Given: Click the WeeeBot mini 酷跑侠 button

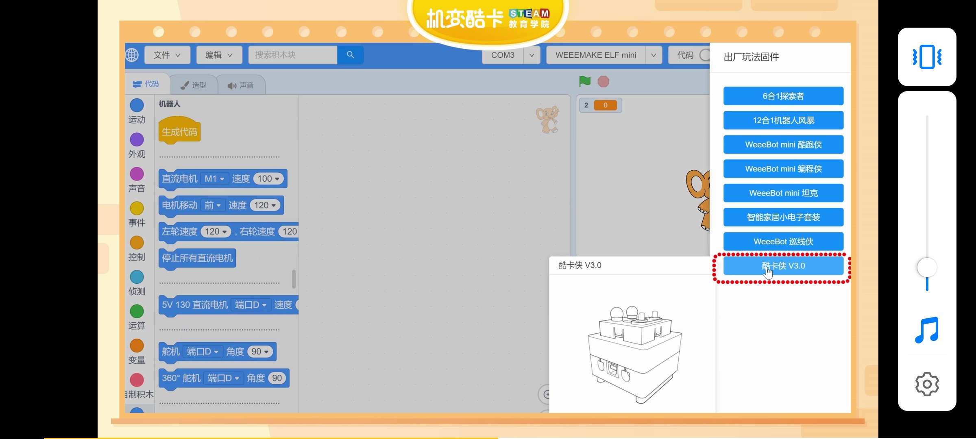Looking at the screenshot, I should click(783, 144).
